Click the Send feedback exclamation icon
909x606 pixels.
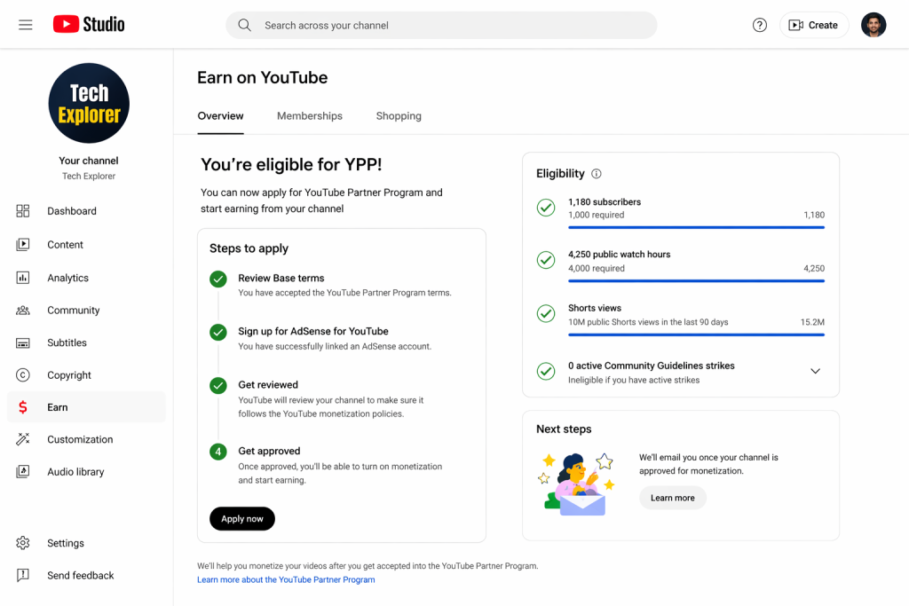coord(22,575)
